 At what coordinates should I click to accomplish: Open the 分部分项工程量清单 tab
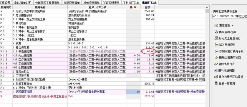(48, 3)
